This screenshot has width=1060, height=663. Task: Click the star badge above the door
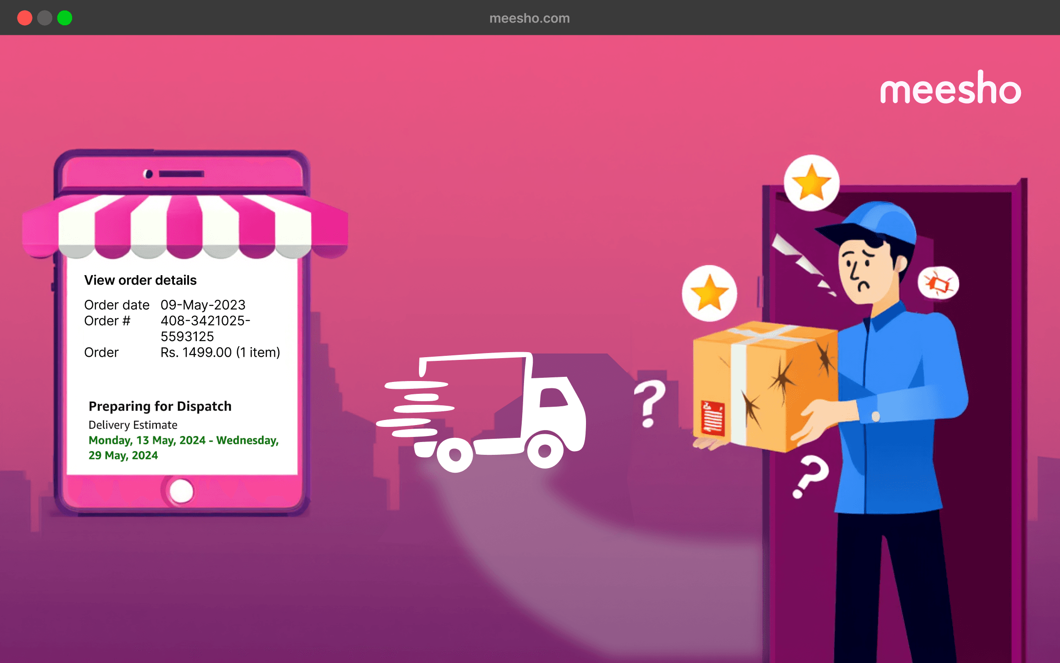point(811,182)
